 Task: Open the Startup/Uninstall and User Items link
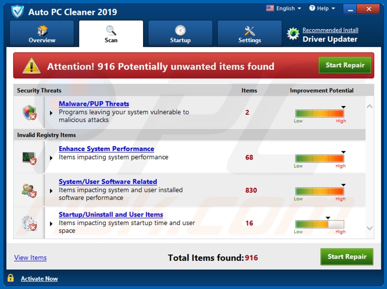111,215
